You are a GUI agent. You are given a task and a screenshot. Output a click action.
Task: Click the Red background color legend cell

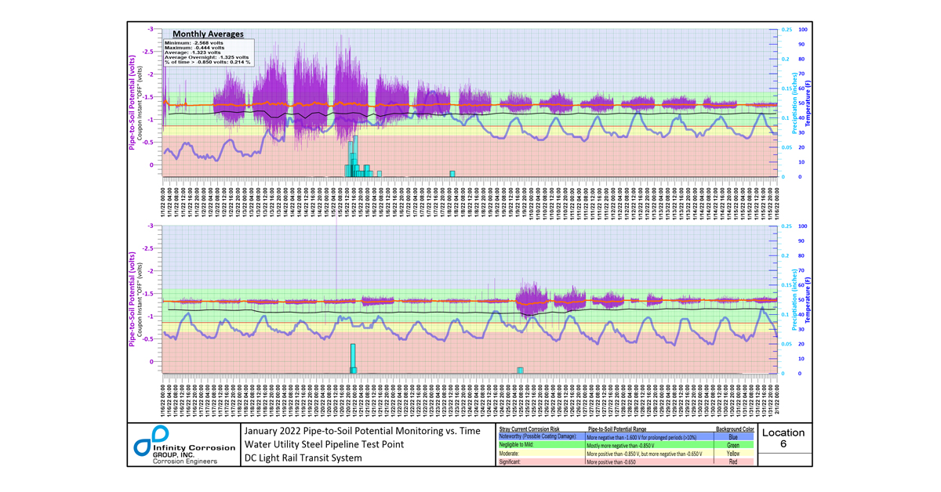pyautogui.click(x=733, y=462)
